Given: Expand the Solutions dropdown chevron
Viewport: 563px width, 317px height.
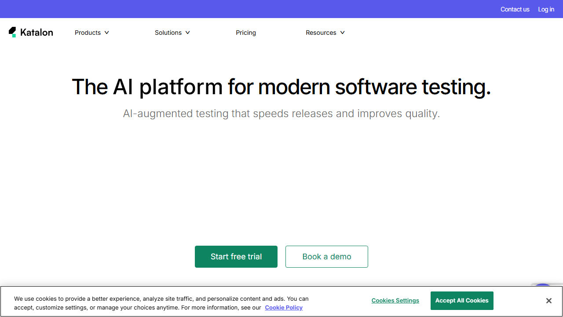Looking at the screenshot, I should [187, 33].
